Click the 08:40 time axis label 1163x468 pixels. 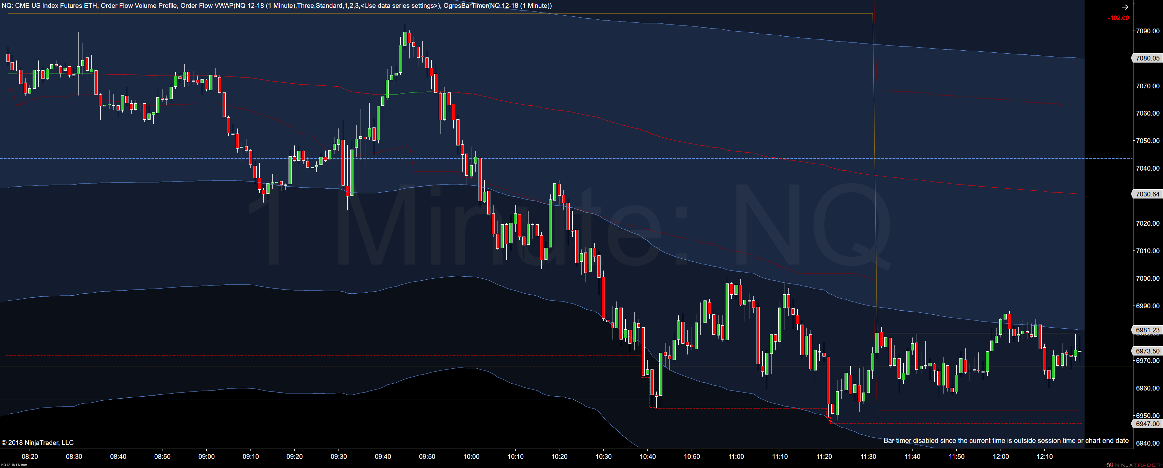(x=118, y=456)
